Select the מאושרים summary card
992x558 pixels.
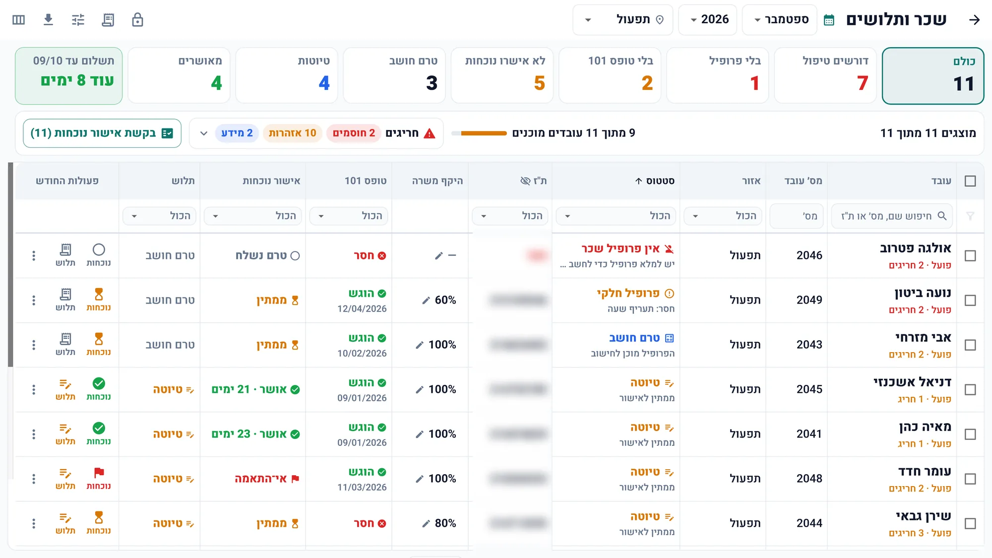pos(179,75)
